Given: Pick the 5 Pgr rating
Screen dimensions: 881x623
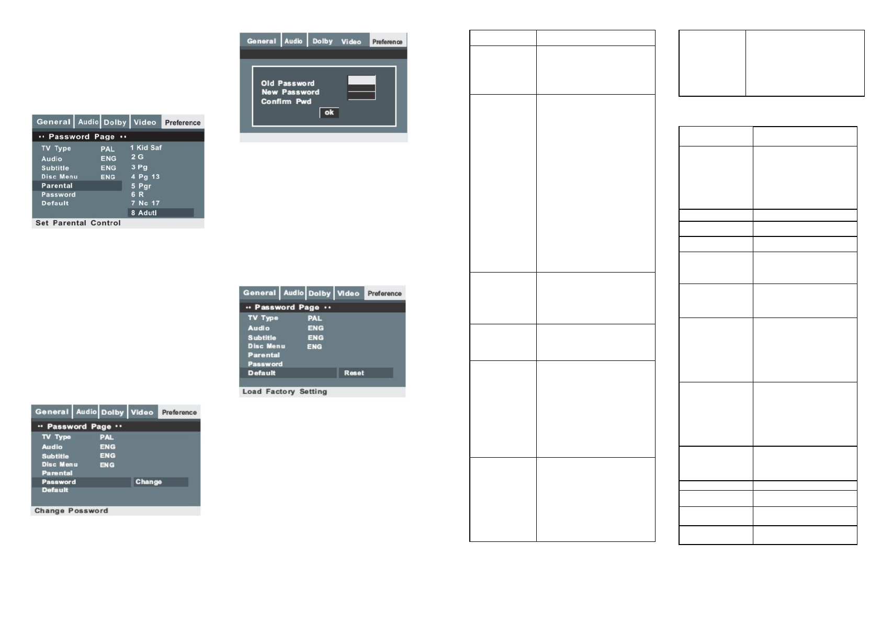Looking at the screenshot, I should pos(141,186).
